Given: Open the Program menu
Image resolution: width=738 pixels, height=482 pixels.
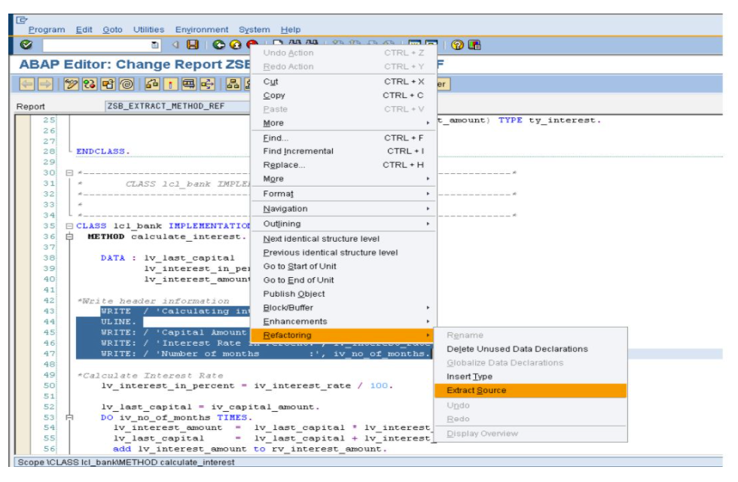Looking at the screenshot, I should [47, 29].
